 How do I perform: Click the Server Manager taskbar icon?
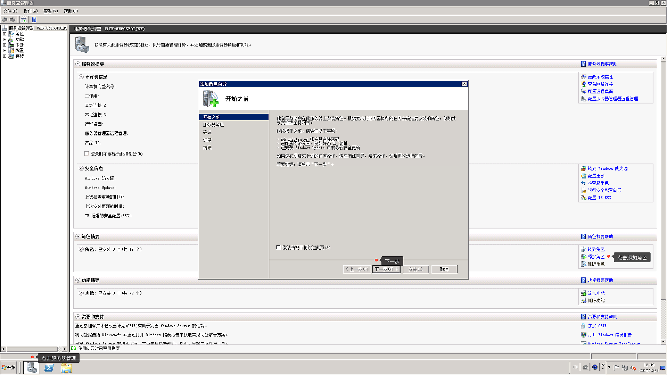(x=32, y=368)
